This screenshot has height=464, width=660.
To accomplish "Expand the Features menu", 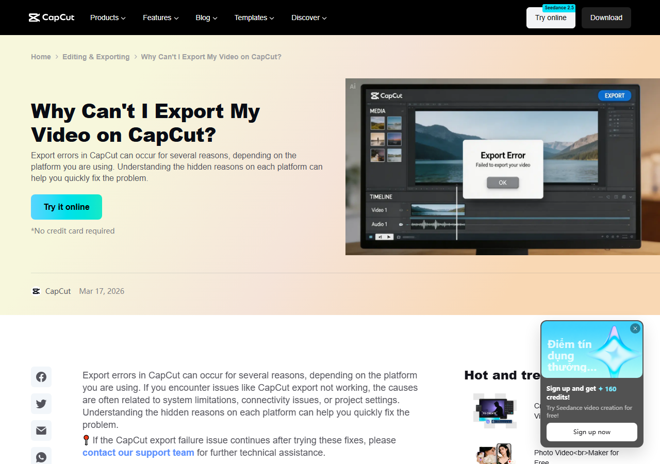I will point(161,18).
